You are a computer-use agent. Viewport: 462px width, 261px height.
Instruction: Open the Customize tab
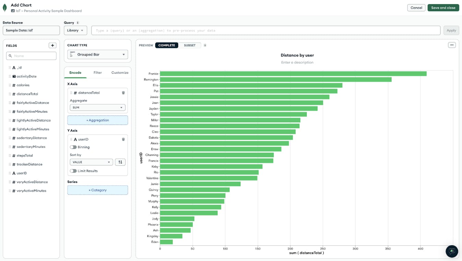(x=120, y=73)
